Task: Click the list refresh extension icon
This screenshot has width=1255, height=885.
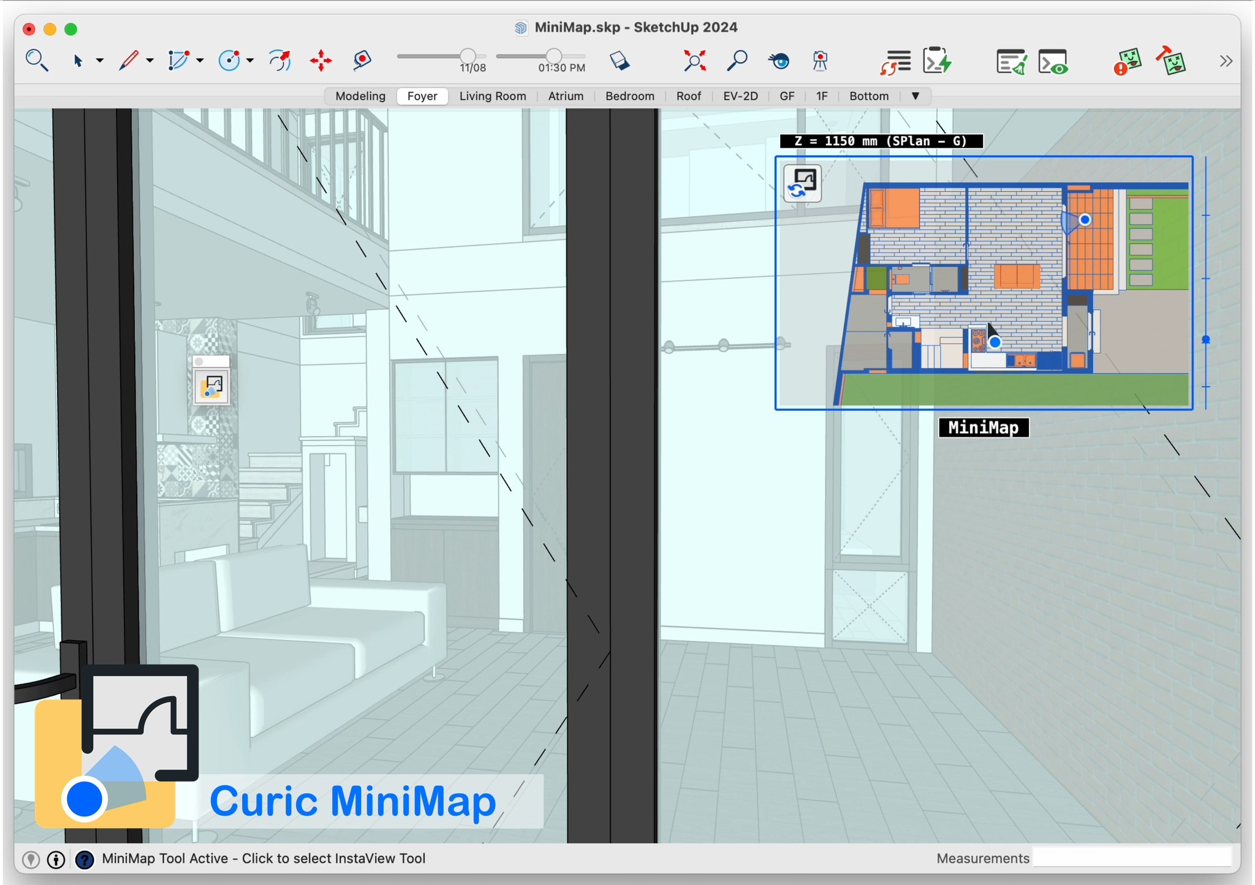Action: point(895,62)
